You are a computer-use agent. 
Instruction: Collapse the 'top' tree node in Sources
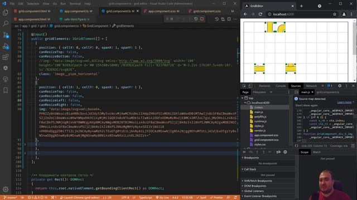[243, 98]
